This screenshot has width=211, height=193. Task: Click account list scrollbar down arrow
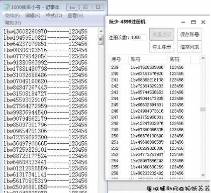[203, 175]
